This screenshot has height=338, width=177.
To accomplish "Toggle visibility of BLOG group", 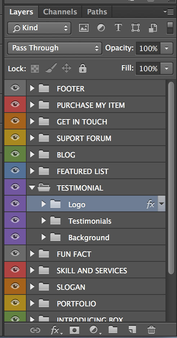I will (x=15, y=154).
